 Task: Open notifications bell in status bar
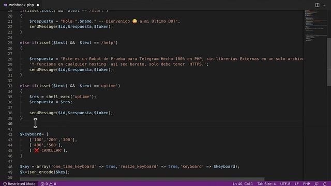click(x=325, y=184)
